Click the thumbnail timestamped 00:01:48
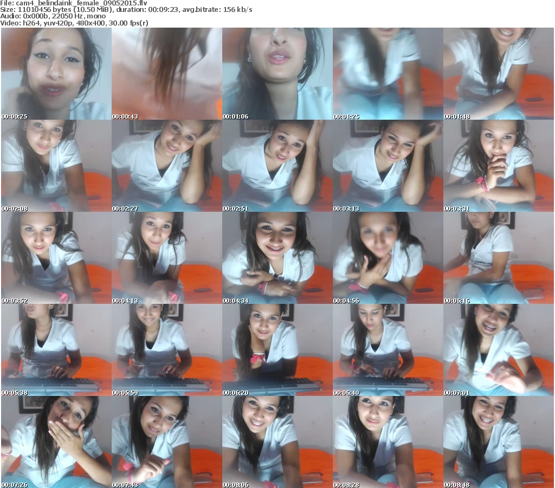The width and height of the screenshot is (555, 488). 499,74
